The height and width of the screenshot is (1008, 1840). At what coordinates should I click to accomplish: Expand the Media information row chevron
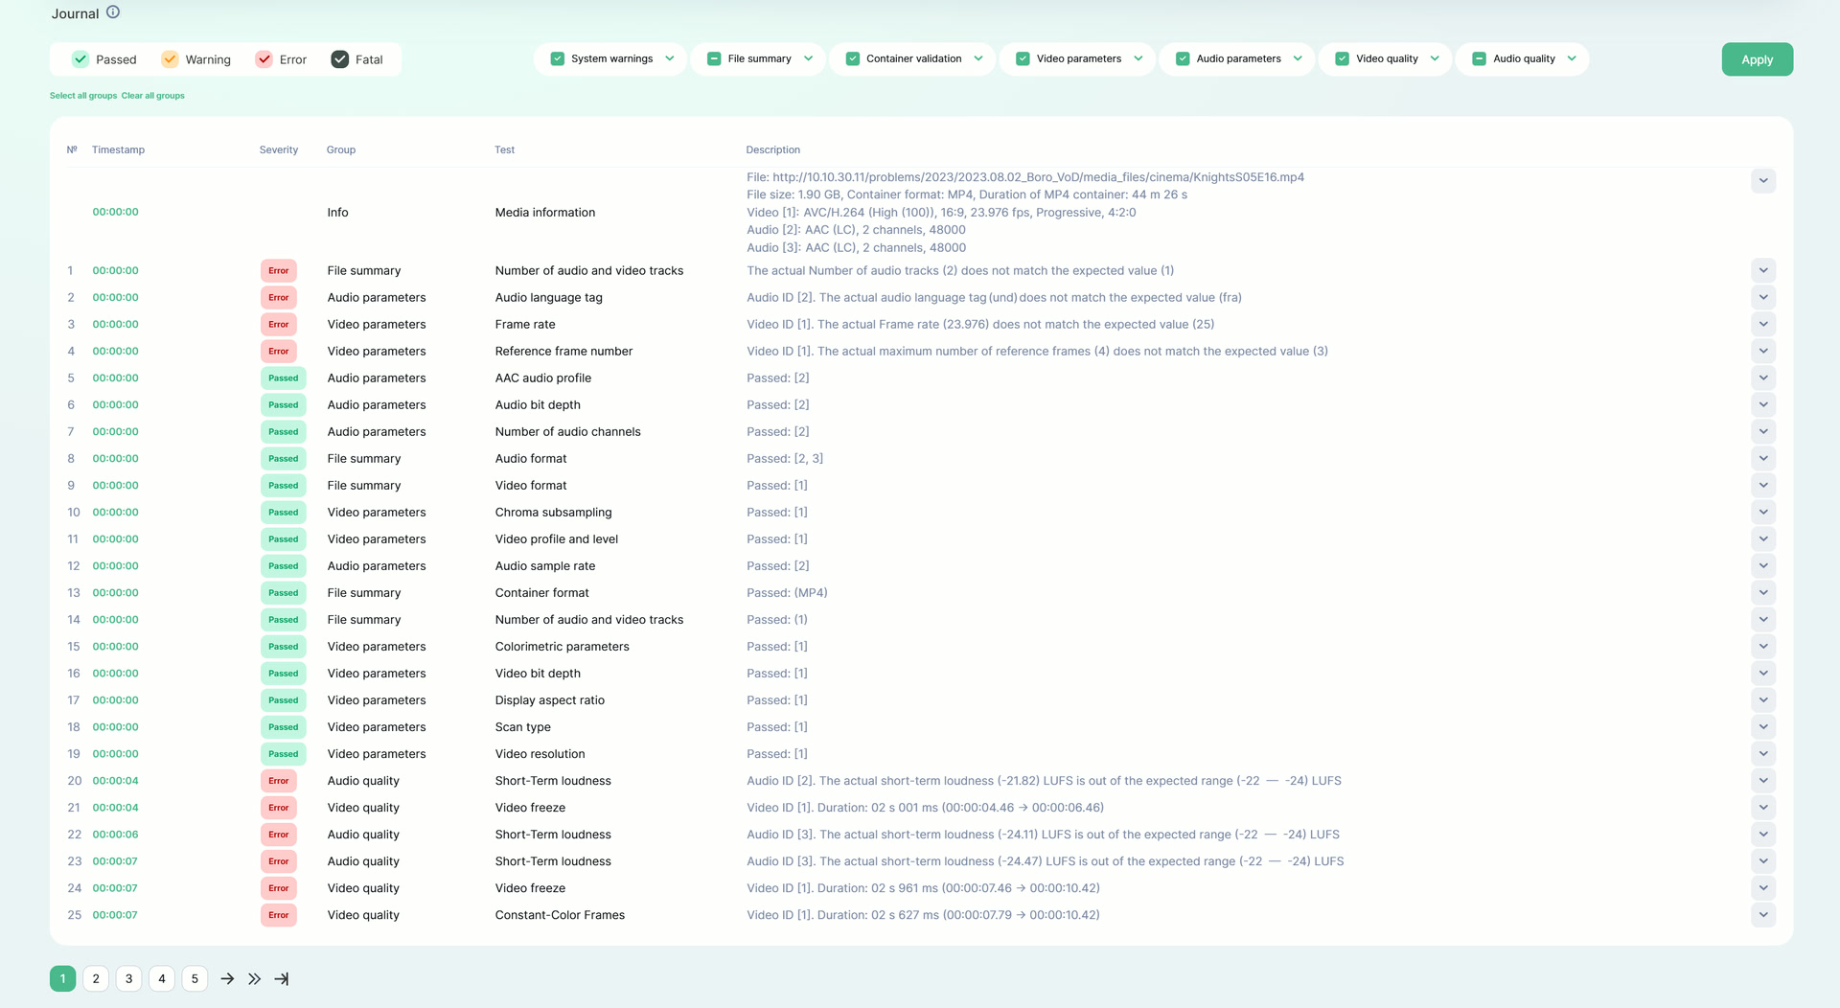1762,181
